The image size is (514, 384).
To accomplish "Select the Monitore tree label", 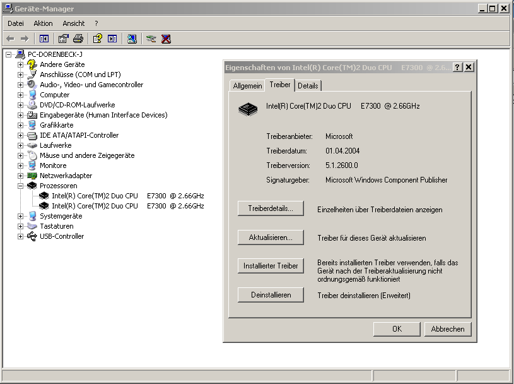I will click(53, 165).
